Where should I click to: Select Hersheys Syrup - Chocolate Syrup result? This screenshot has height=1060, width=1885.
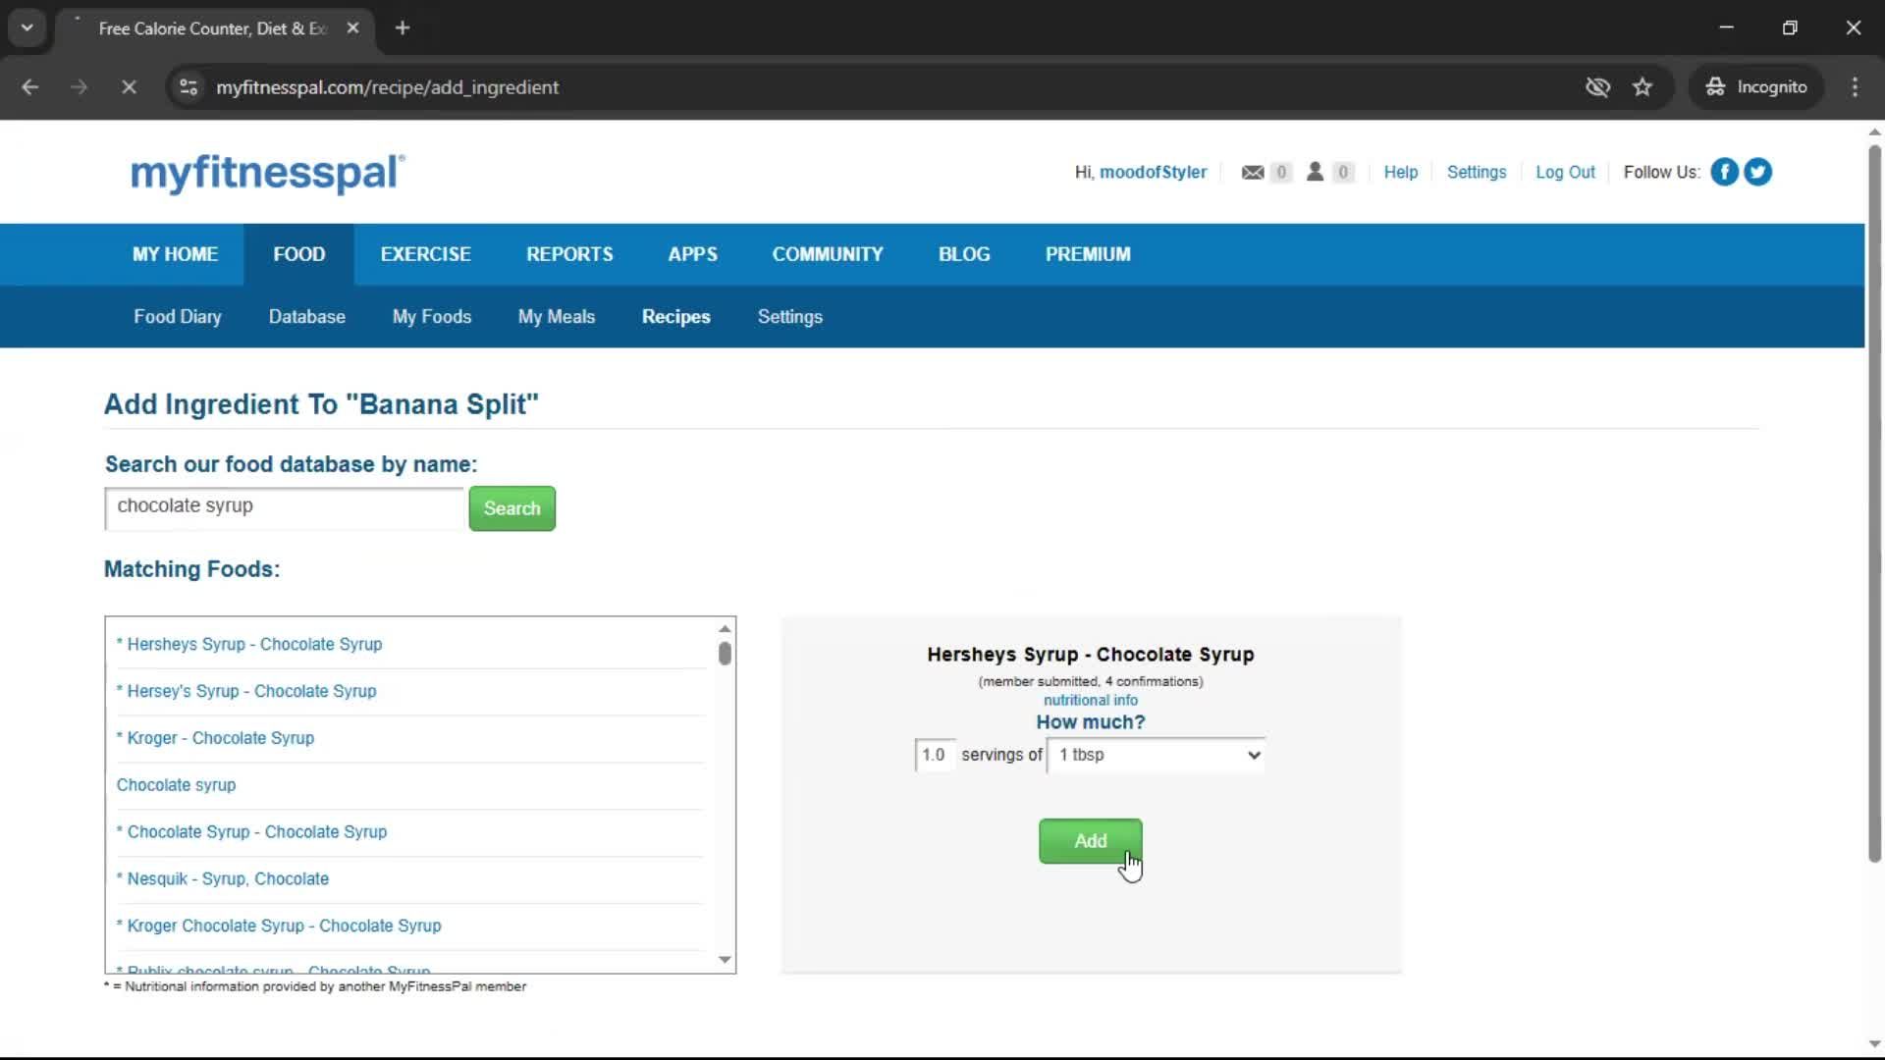(254, 644)
